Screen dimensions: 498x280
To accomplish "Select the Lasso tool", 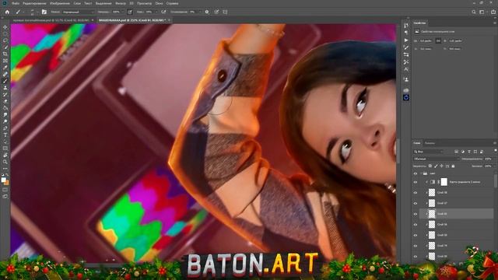I will [x=5, y=40].
